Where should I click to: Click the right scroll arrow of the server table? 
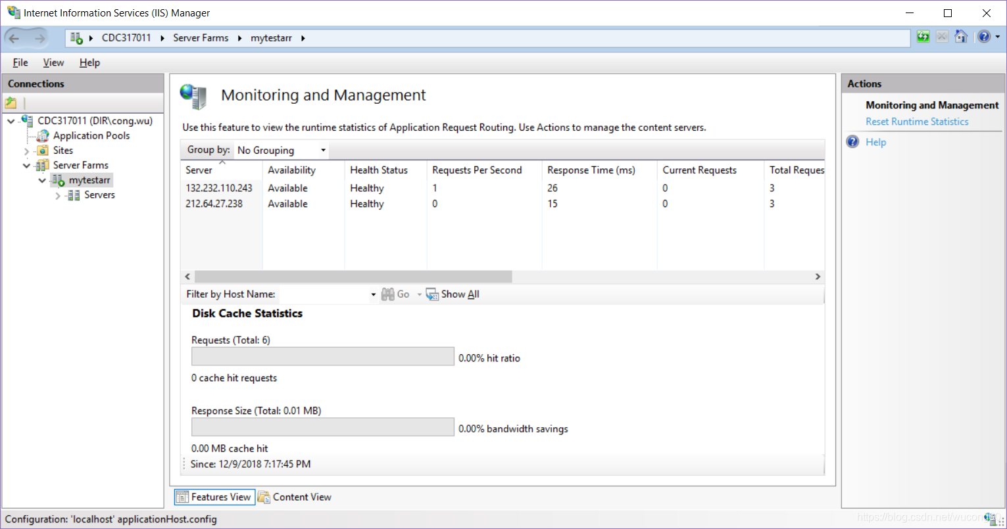pos(818,277)
